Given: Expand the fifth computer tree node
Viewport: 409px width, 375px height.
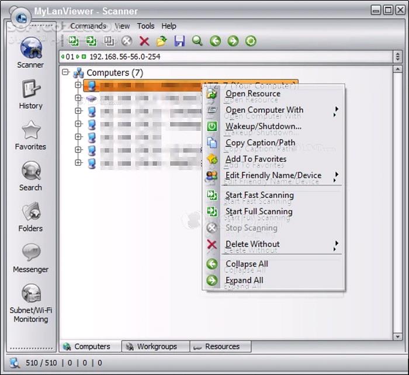Looking at the screenshot, I should tap(78, 137).
